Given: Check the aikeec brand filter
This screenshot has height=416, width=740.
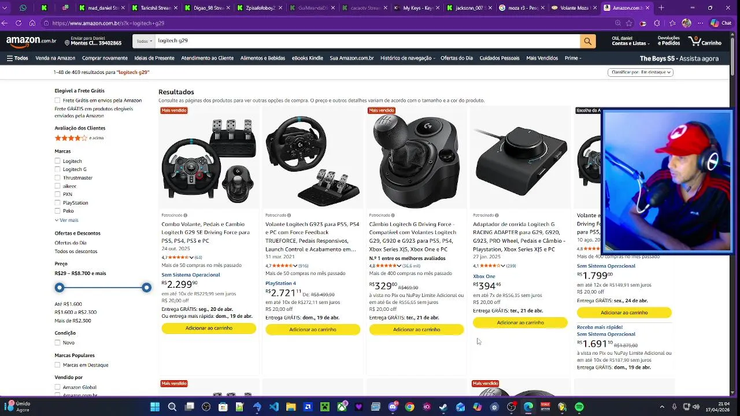Looking at the screenshot, I should [57, 186].
